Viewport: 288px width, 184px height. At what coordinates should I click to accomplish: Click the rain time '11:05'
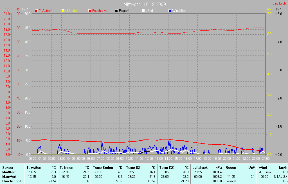point(231,176)
